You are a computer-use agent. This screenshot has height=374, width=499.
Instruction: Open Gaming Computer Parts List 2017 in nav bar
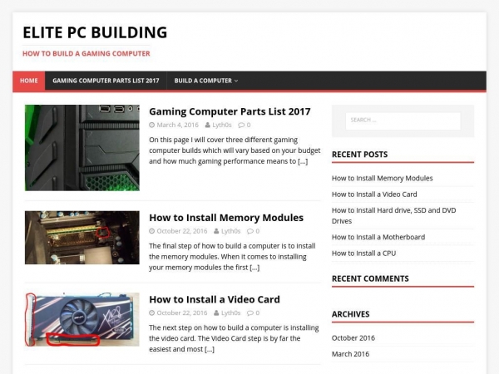click(x=106, y=81)
